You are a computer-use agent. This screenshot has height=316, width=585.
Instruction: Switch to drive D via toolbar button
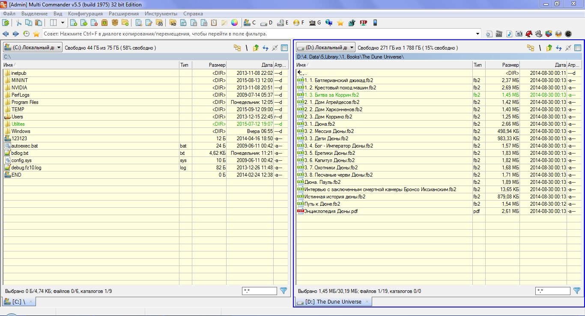(266, 23)
